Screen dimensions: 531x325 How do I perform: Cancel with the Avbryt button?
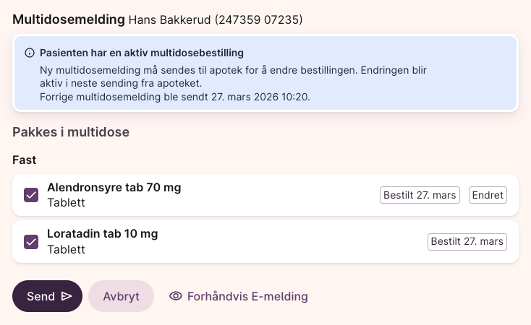[121, 296]
